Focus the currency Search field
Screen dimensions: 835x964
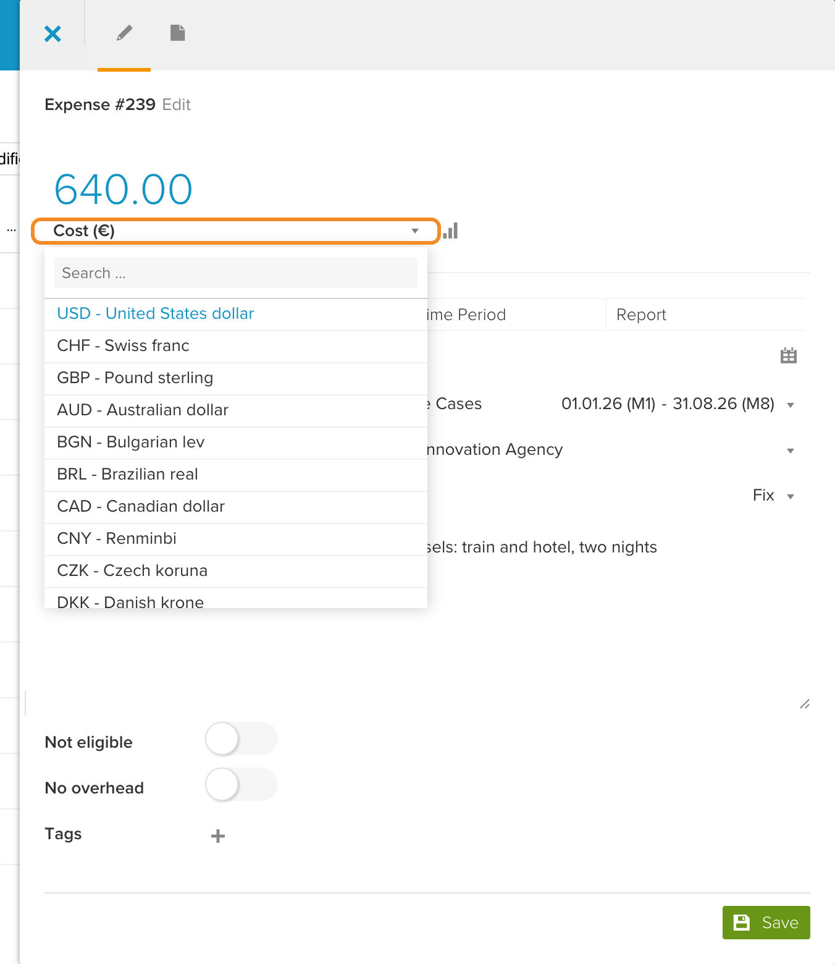pyautogui.click(x=236, y=273)
